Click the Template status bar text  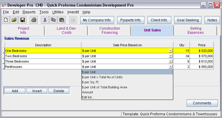170,114
